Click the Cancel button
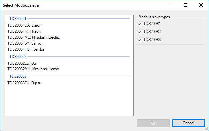 click(x=189, y=123)
